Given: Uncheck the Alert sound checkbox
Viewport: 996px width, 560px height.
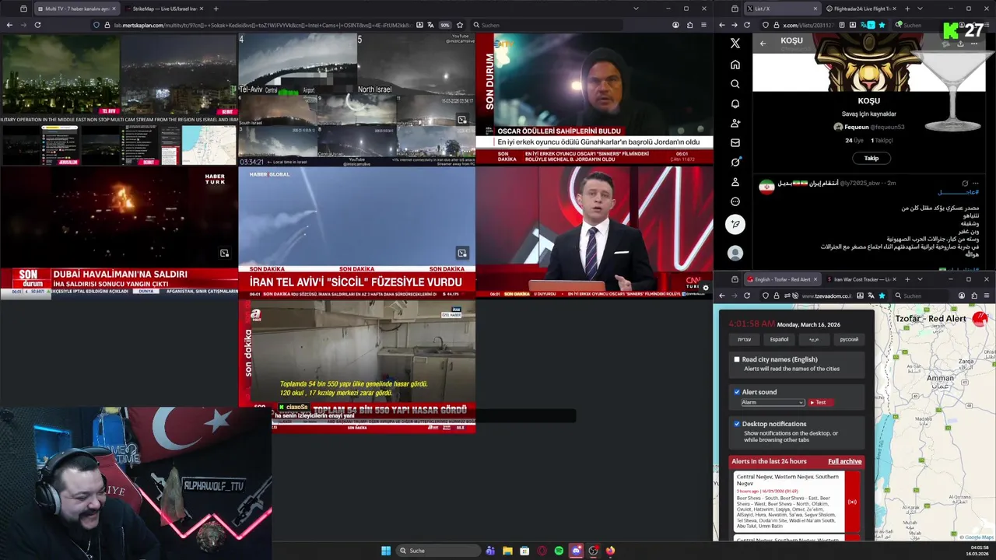Looking at the screenshot, I should (x=737, y=392).
